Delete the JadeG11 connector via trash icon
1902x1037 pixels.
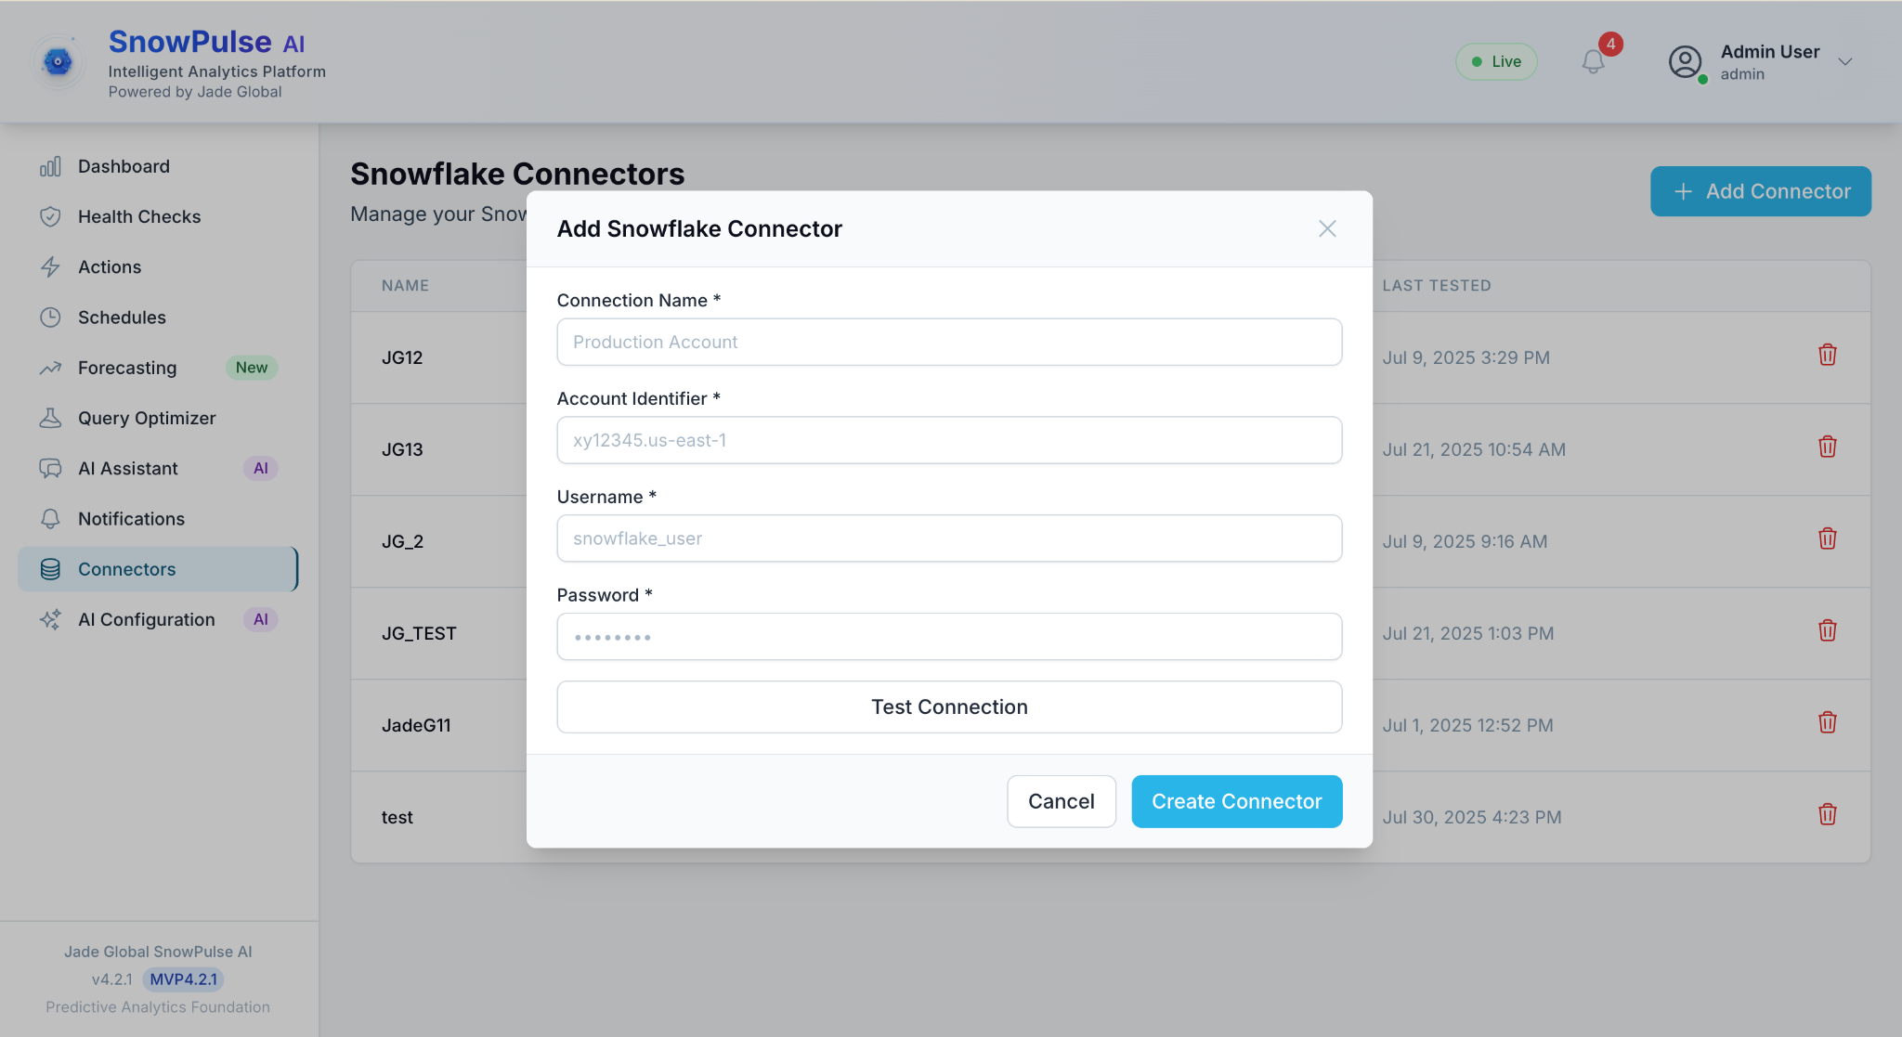coord(1827,723)
